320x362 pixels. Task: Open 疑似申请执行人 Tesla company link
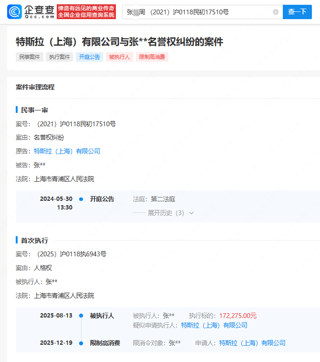tap(214, 325)
